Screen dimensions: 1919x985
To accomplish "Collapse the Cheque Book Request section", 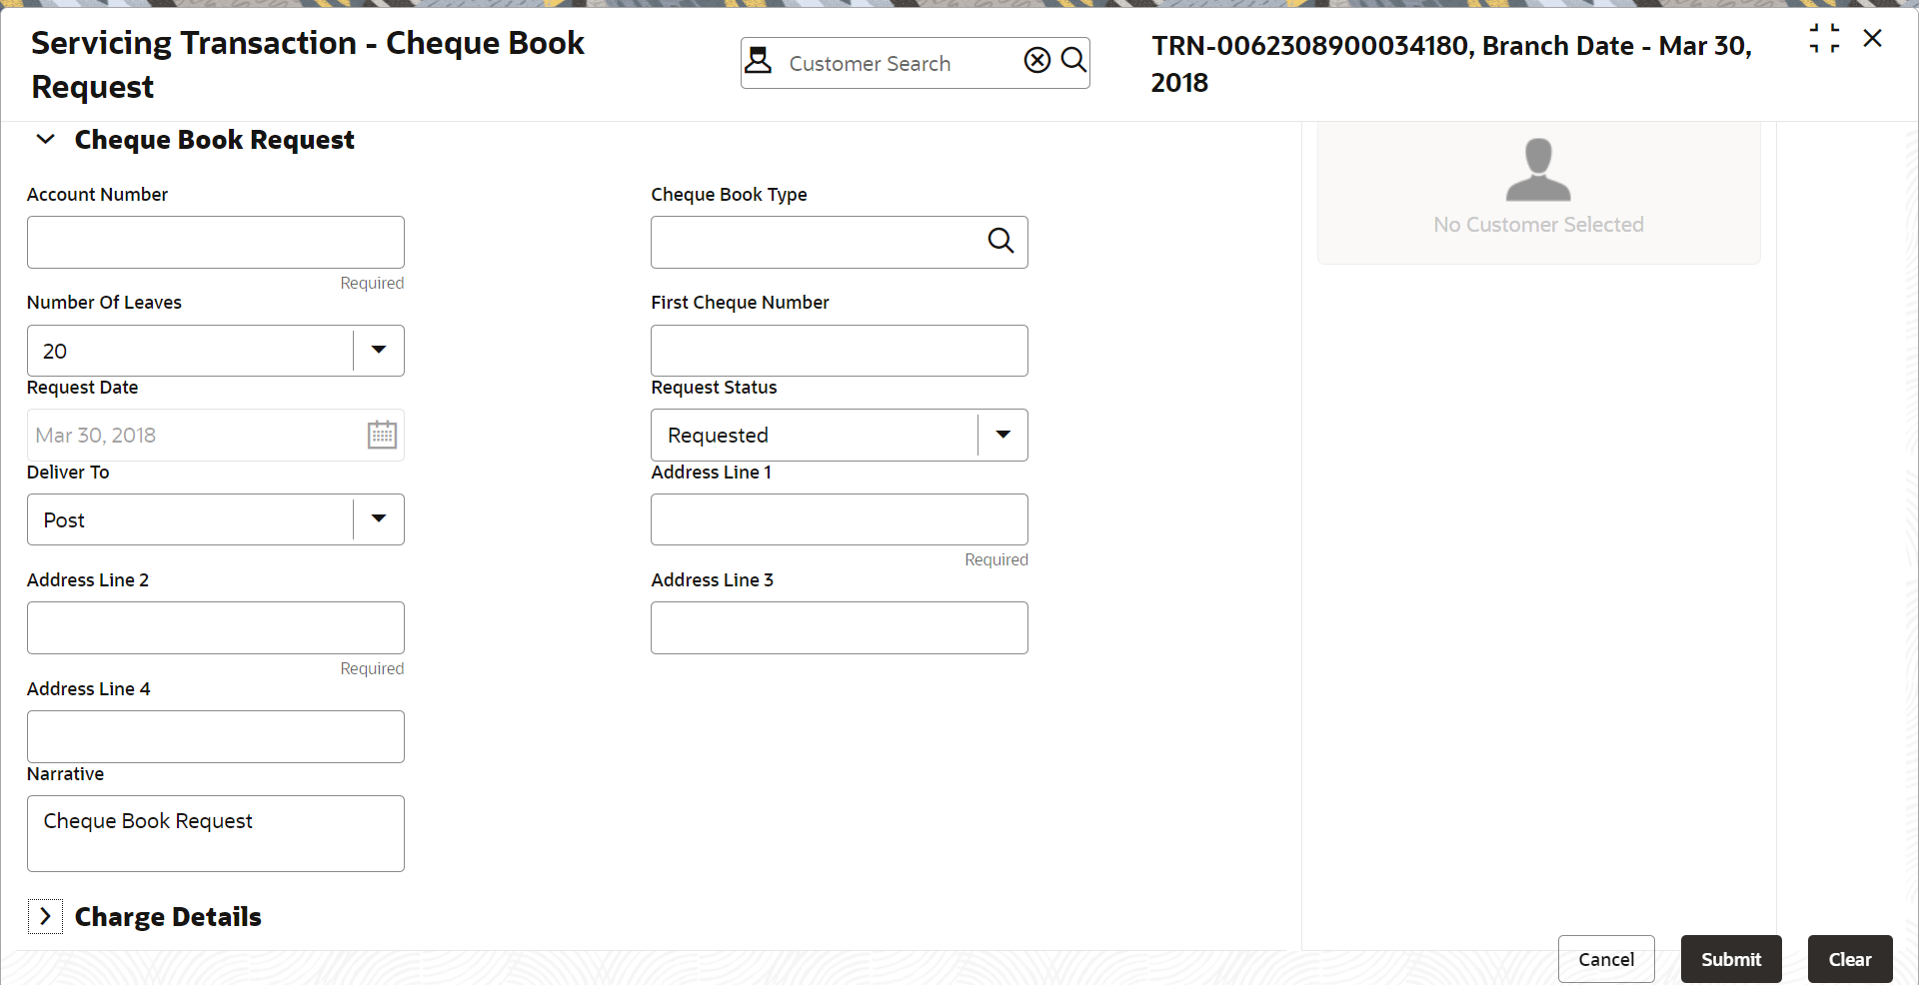I will [45, 140].
